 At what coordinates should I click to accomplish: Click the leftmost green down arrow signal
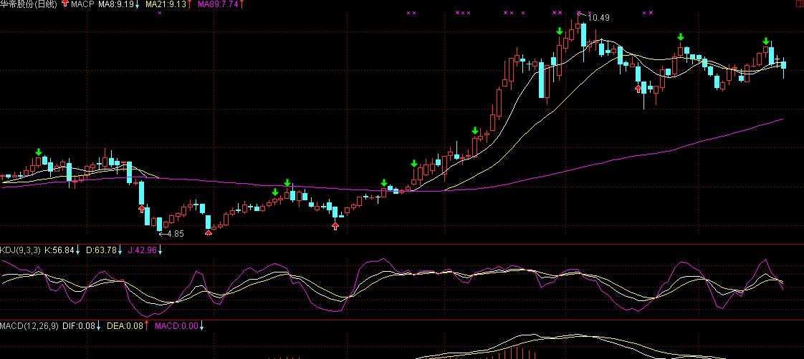tap(39, 152)
